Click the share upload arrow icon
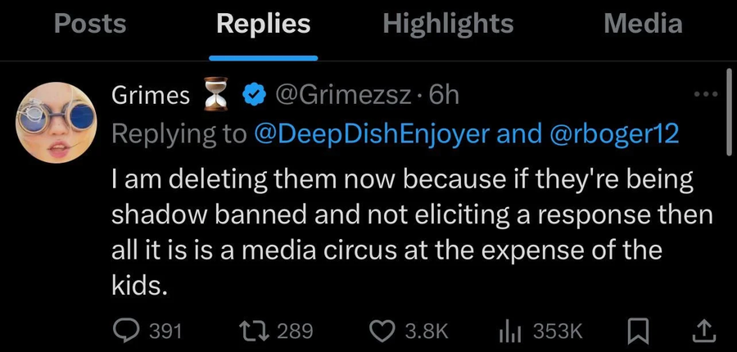The width and height of the screenshot is (737, 352). 704,331
